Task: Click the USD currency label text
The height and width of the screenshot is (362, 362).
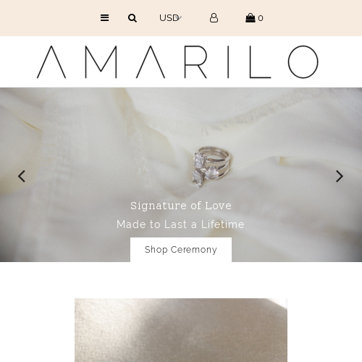Action: coord(169,18)
